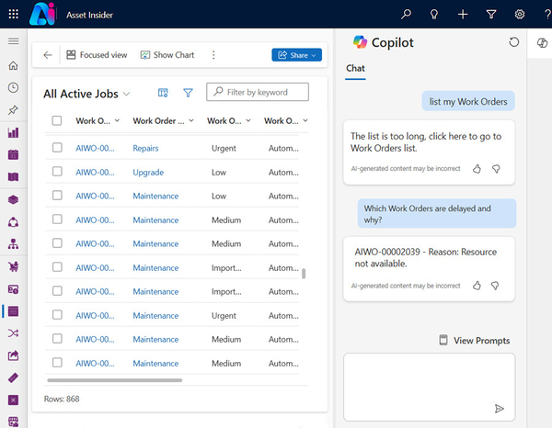Open the Upgrade work order type link

click(148, 172)
